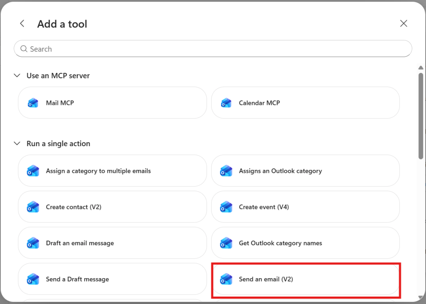Collapse the Run a single action section
The image size is (426, 304).
(x=17, y=143)
